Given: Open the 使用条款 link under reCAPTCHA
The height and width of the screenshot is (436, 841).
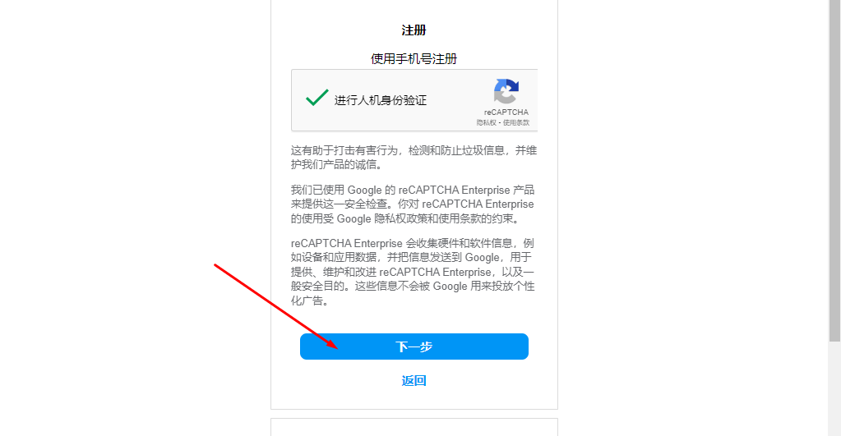Looking at the screenshot, I should coord(516,122).
